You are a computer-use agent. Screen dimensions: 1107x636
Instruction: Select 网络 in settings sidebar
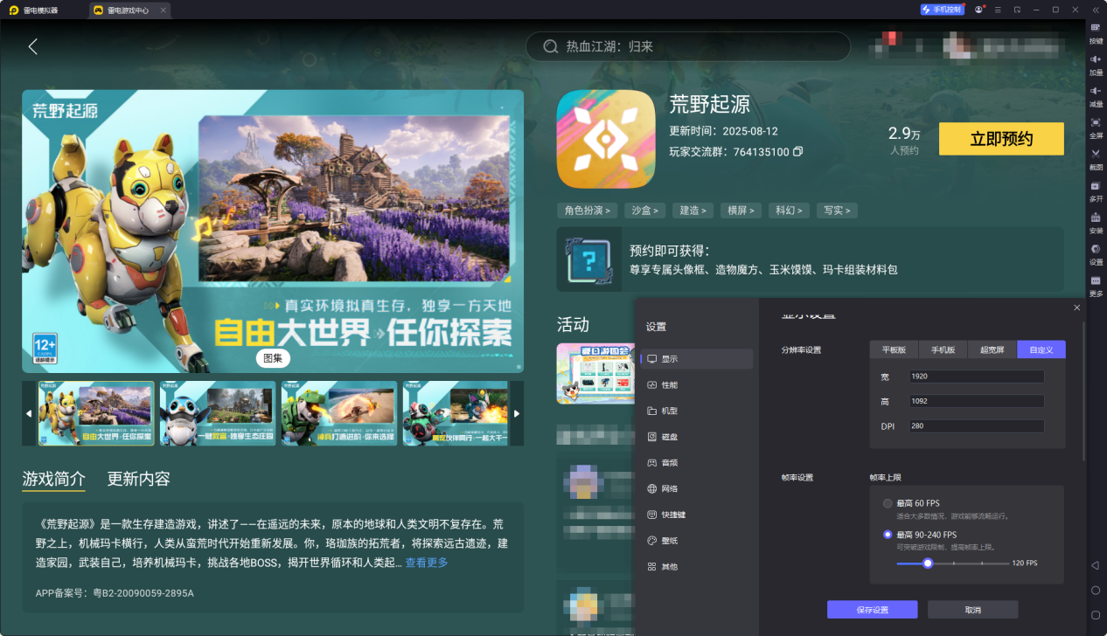point(696,488)
